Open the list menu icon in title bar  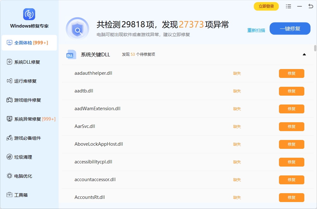click(288, 6)
